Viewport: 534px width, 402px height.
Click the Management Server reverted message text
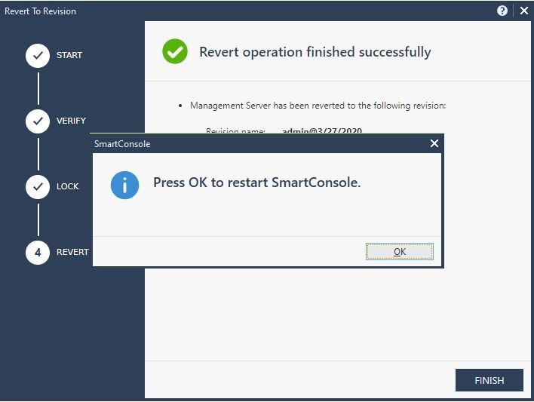(318, 106)
